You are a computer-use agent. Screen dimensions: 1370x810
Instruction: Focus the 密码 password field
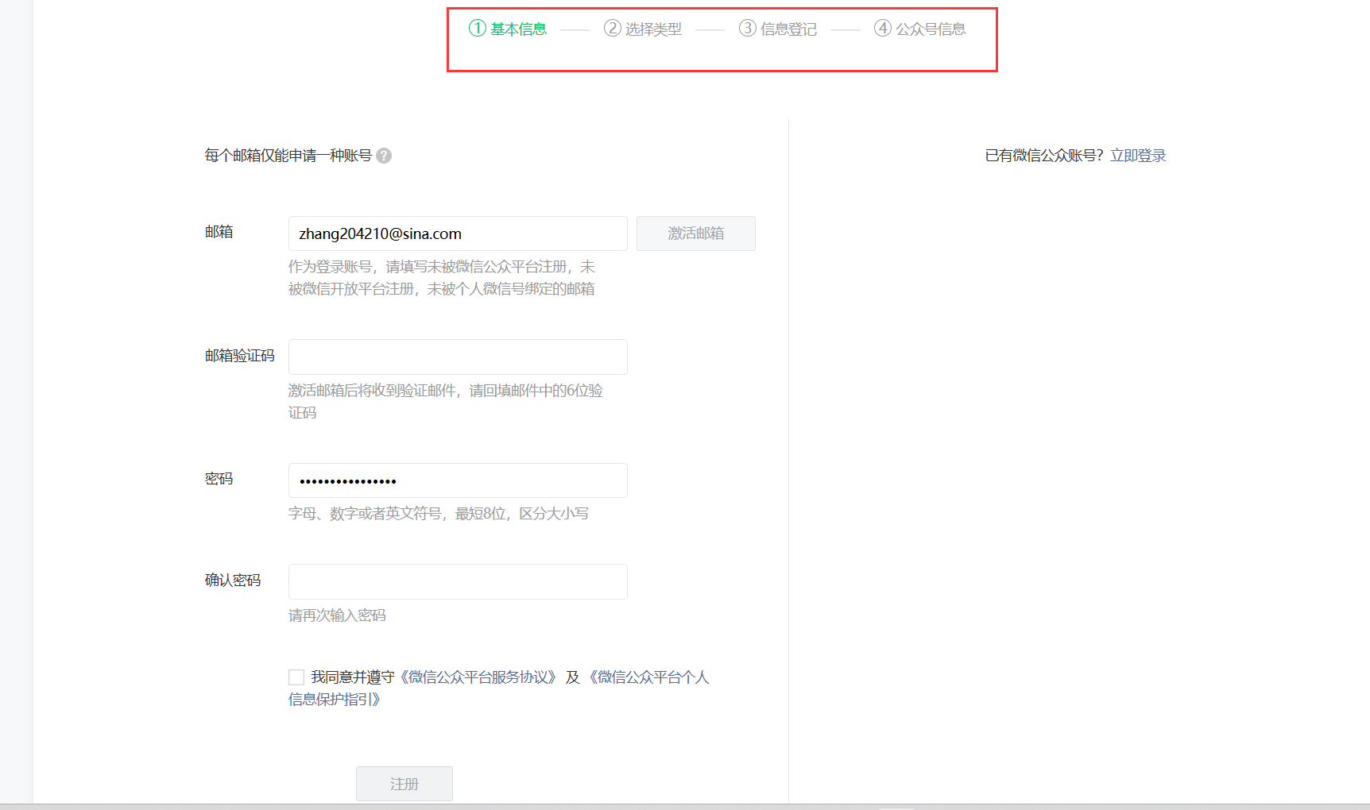click(458, 480)
